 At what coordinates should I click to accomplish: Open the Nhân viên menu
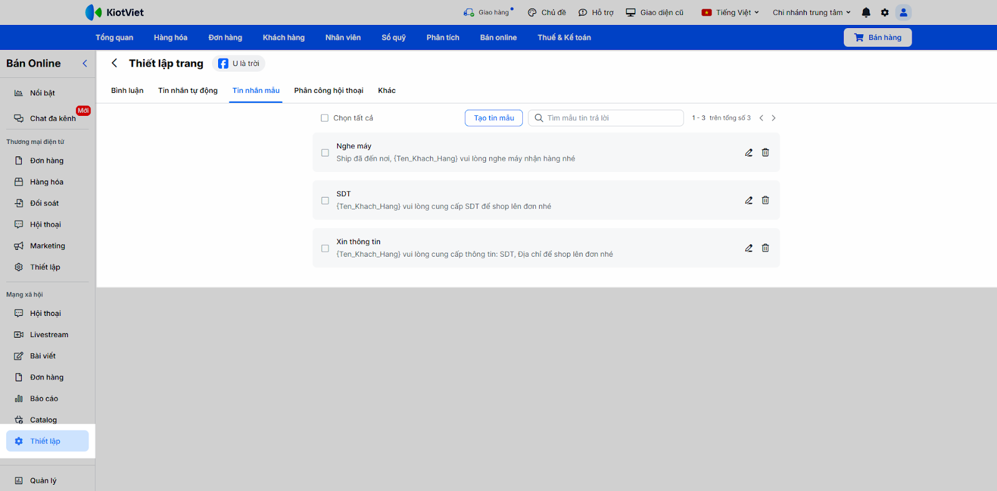click(x=343, y=37)
